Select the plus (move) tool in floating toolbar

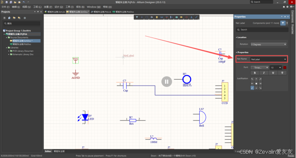coord(142,17)
